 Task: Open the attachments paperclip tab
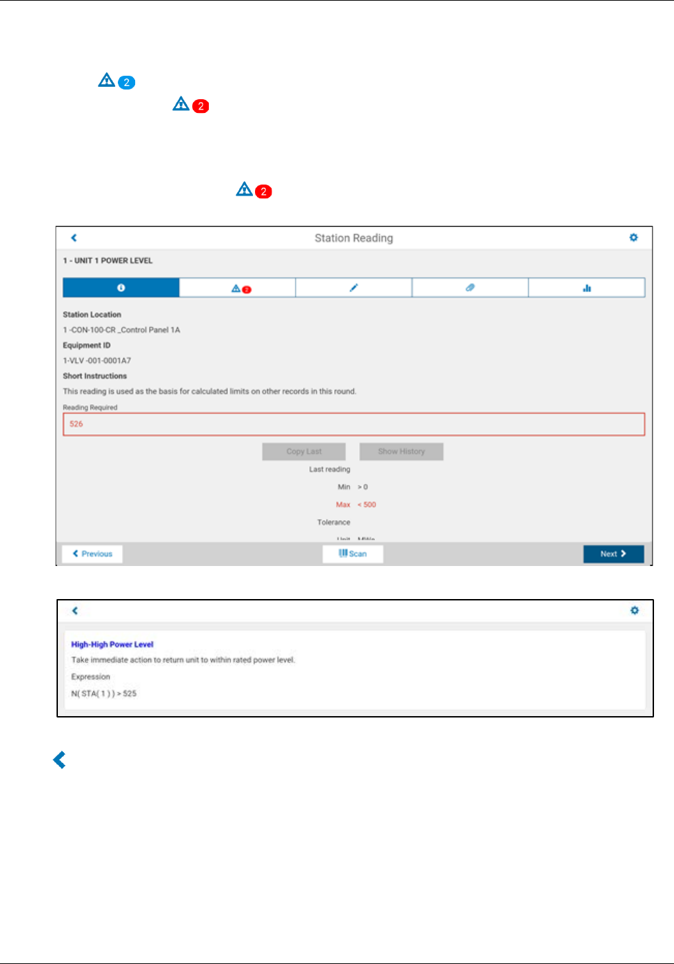[470, 288]
